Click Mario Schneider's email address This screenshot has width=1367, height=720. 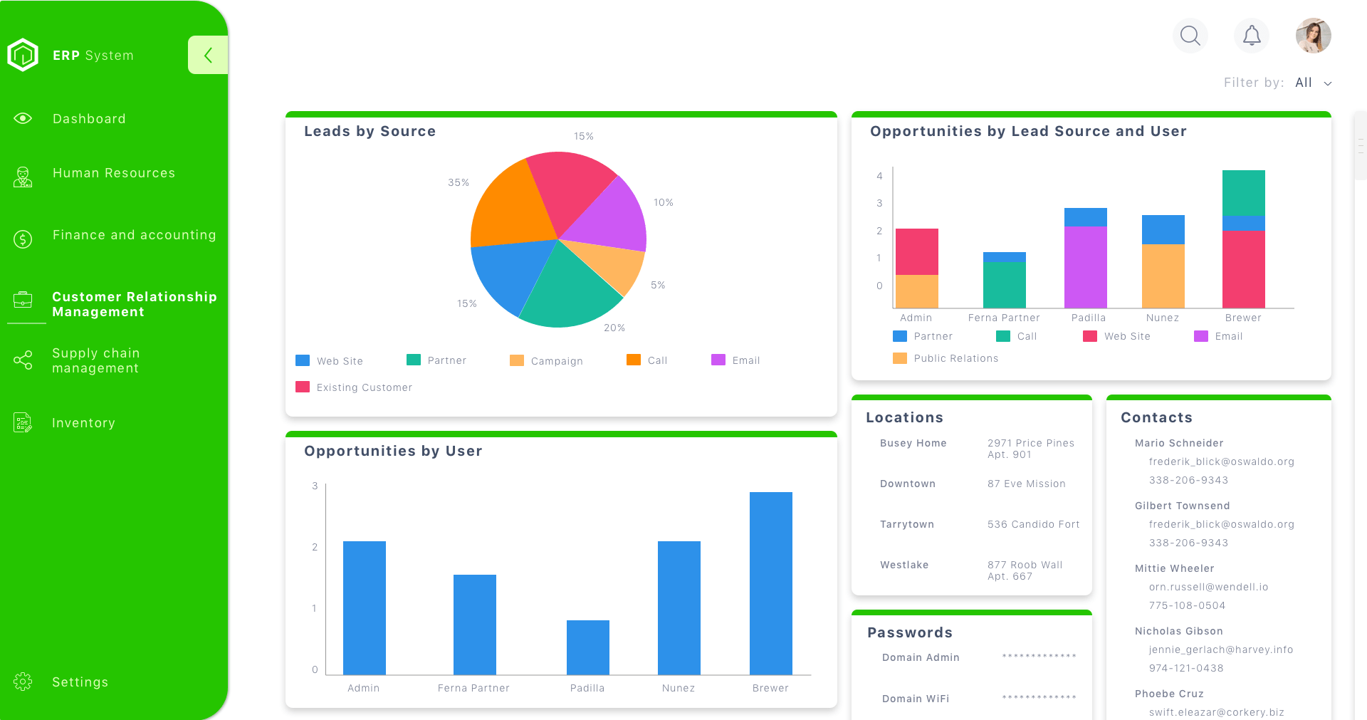[1221, 461]
